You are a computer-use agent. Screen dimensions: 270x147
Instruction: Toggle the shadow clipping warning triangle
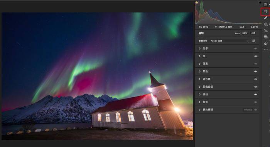click(x=196, y=2)
